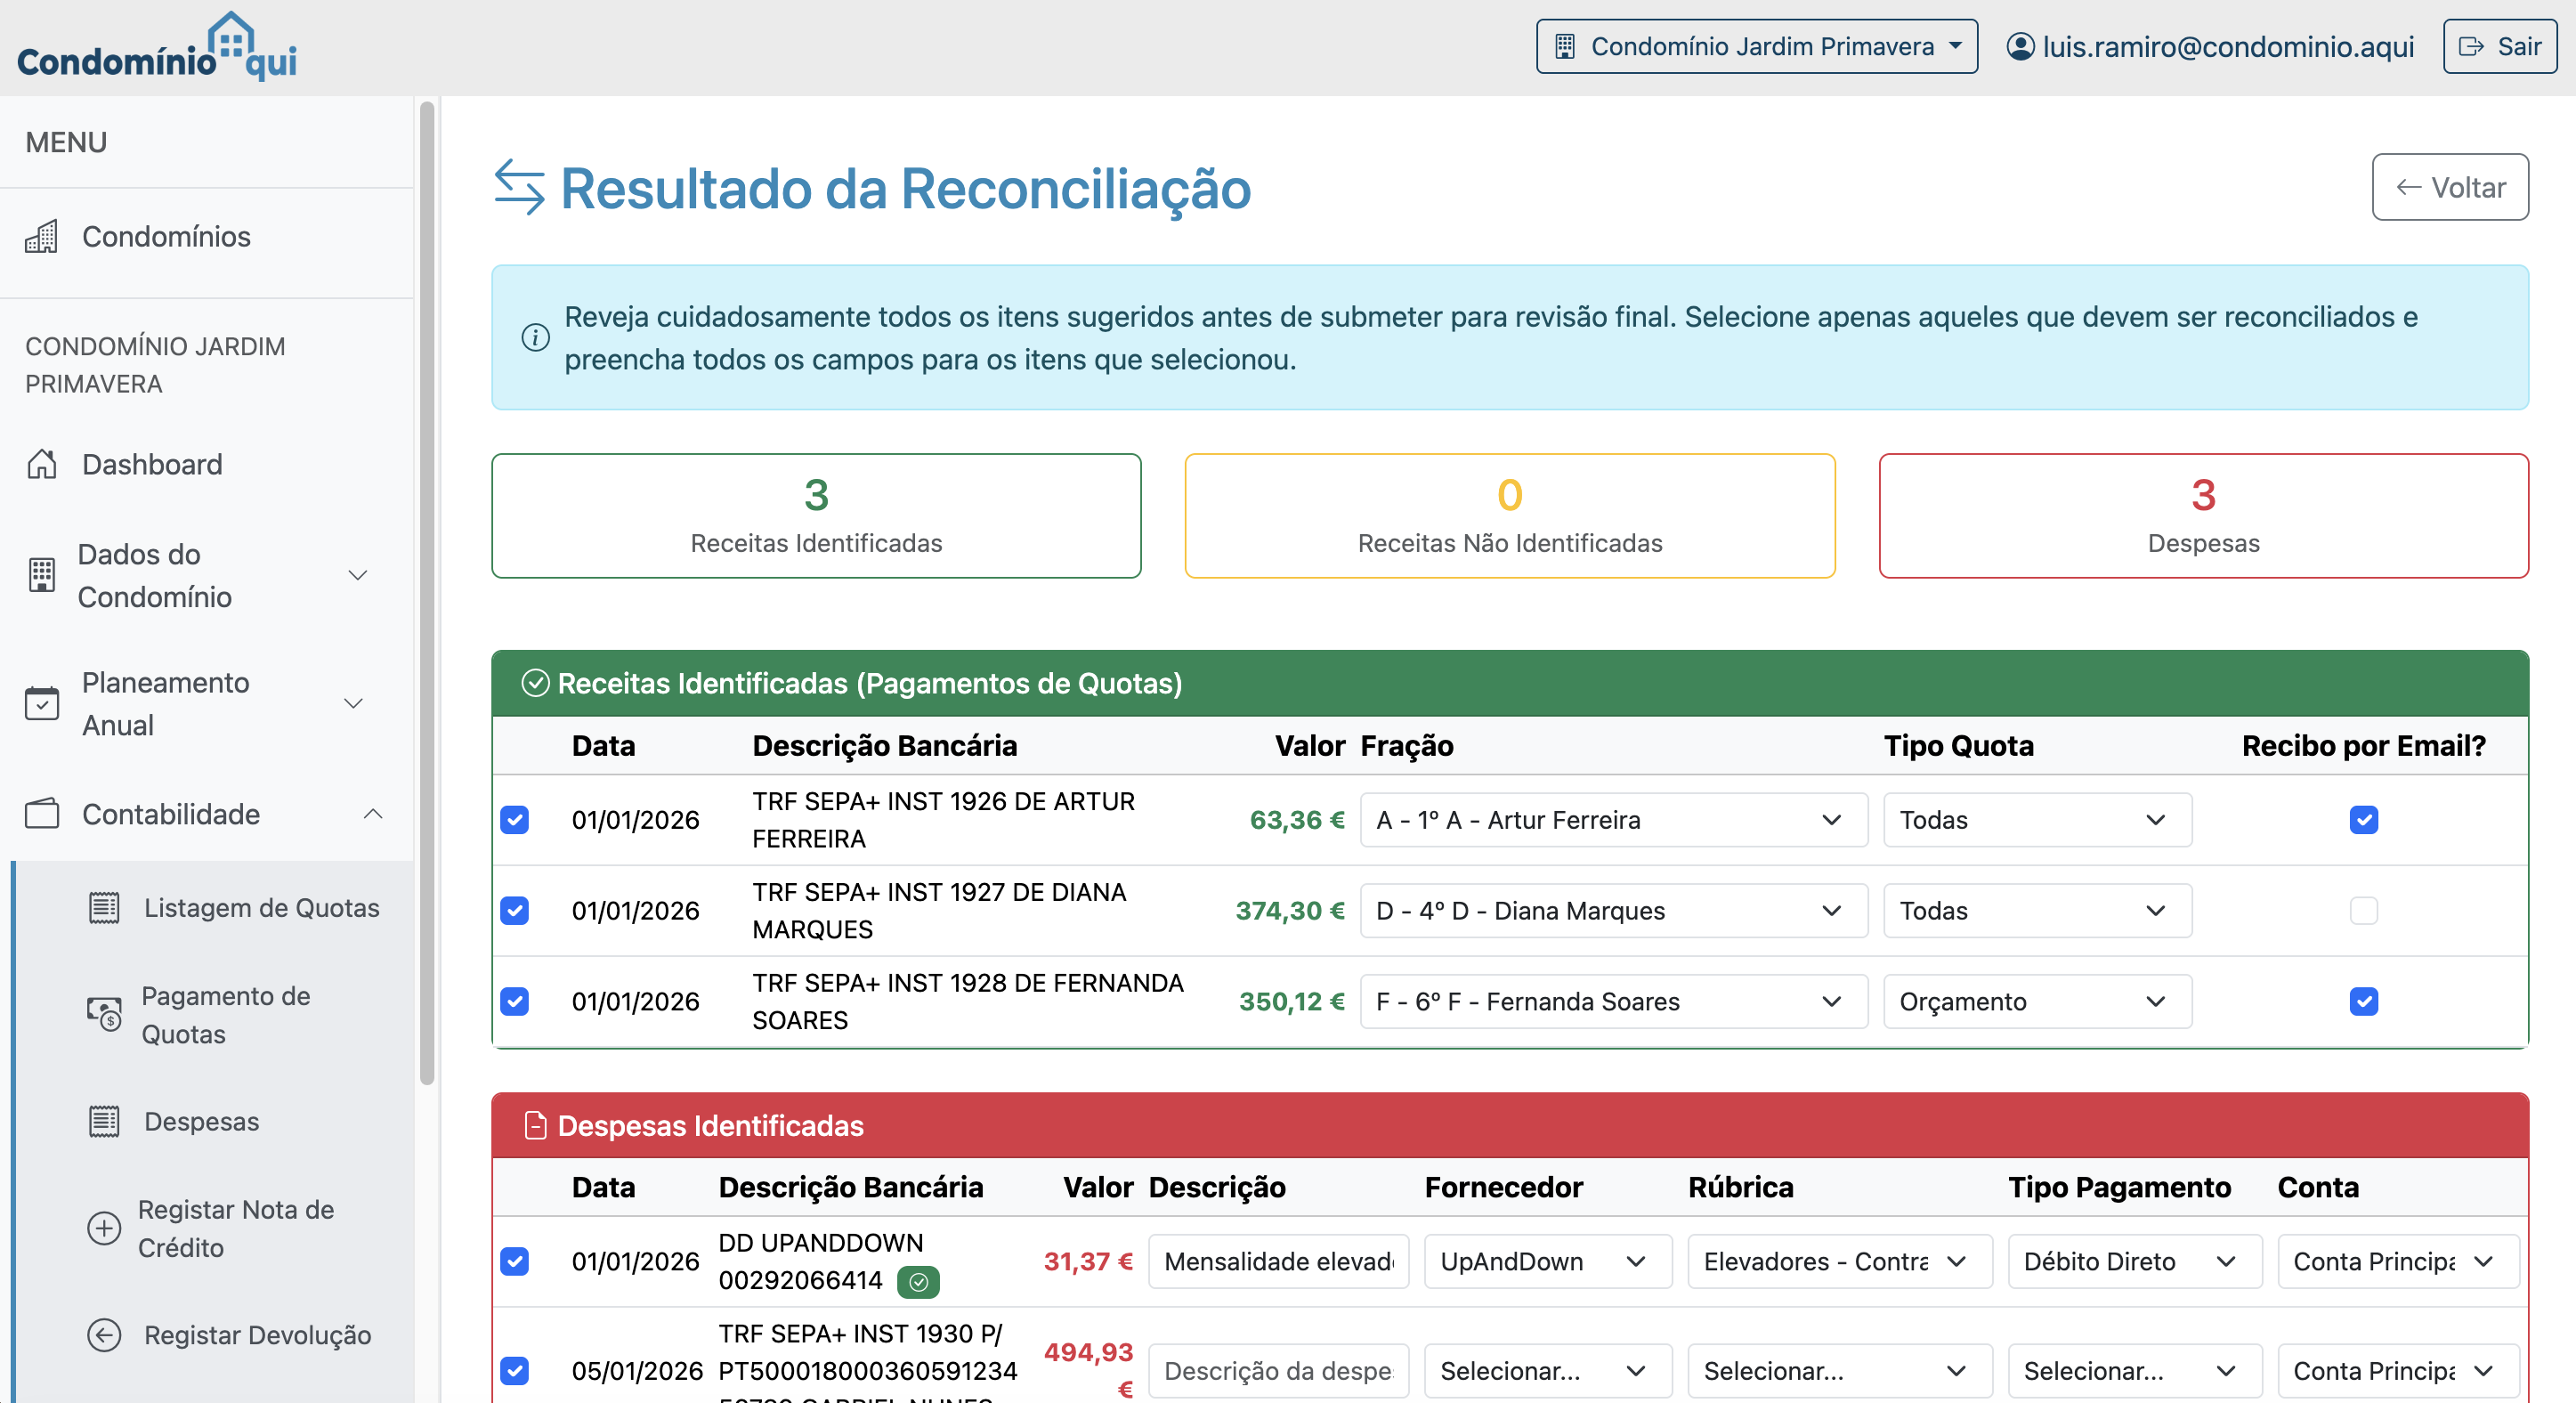Viewport: 2576px width, 1403px height.
Task: Open the Condomínio Jardim Primavera selector
Action: tap(1757, 46)
